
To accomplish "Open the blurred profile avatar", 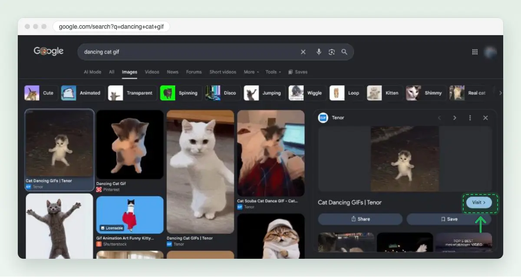I will tap(491, 52).
